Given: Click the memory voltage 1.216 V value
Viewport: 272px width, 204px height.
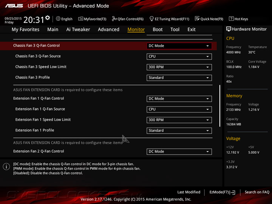Looking at the screenshot, I should [x=253, y=110].
